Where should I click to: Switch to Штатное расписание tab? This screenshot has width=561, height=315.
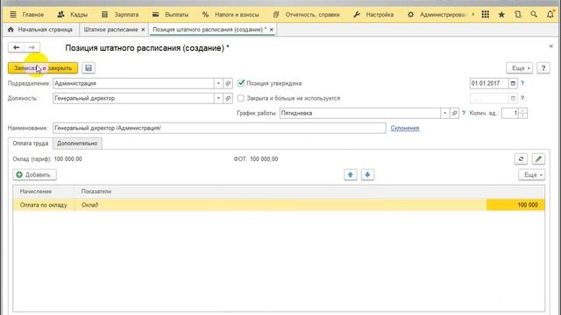click(110, 30)
